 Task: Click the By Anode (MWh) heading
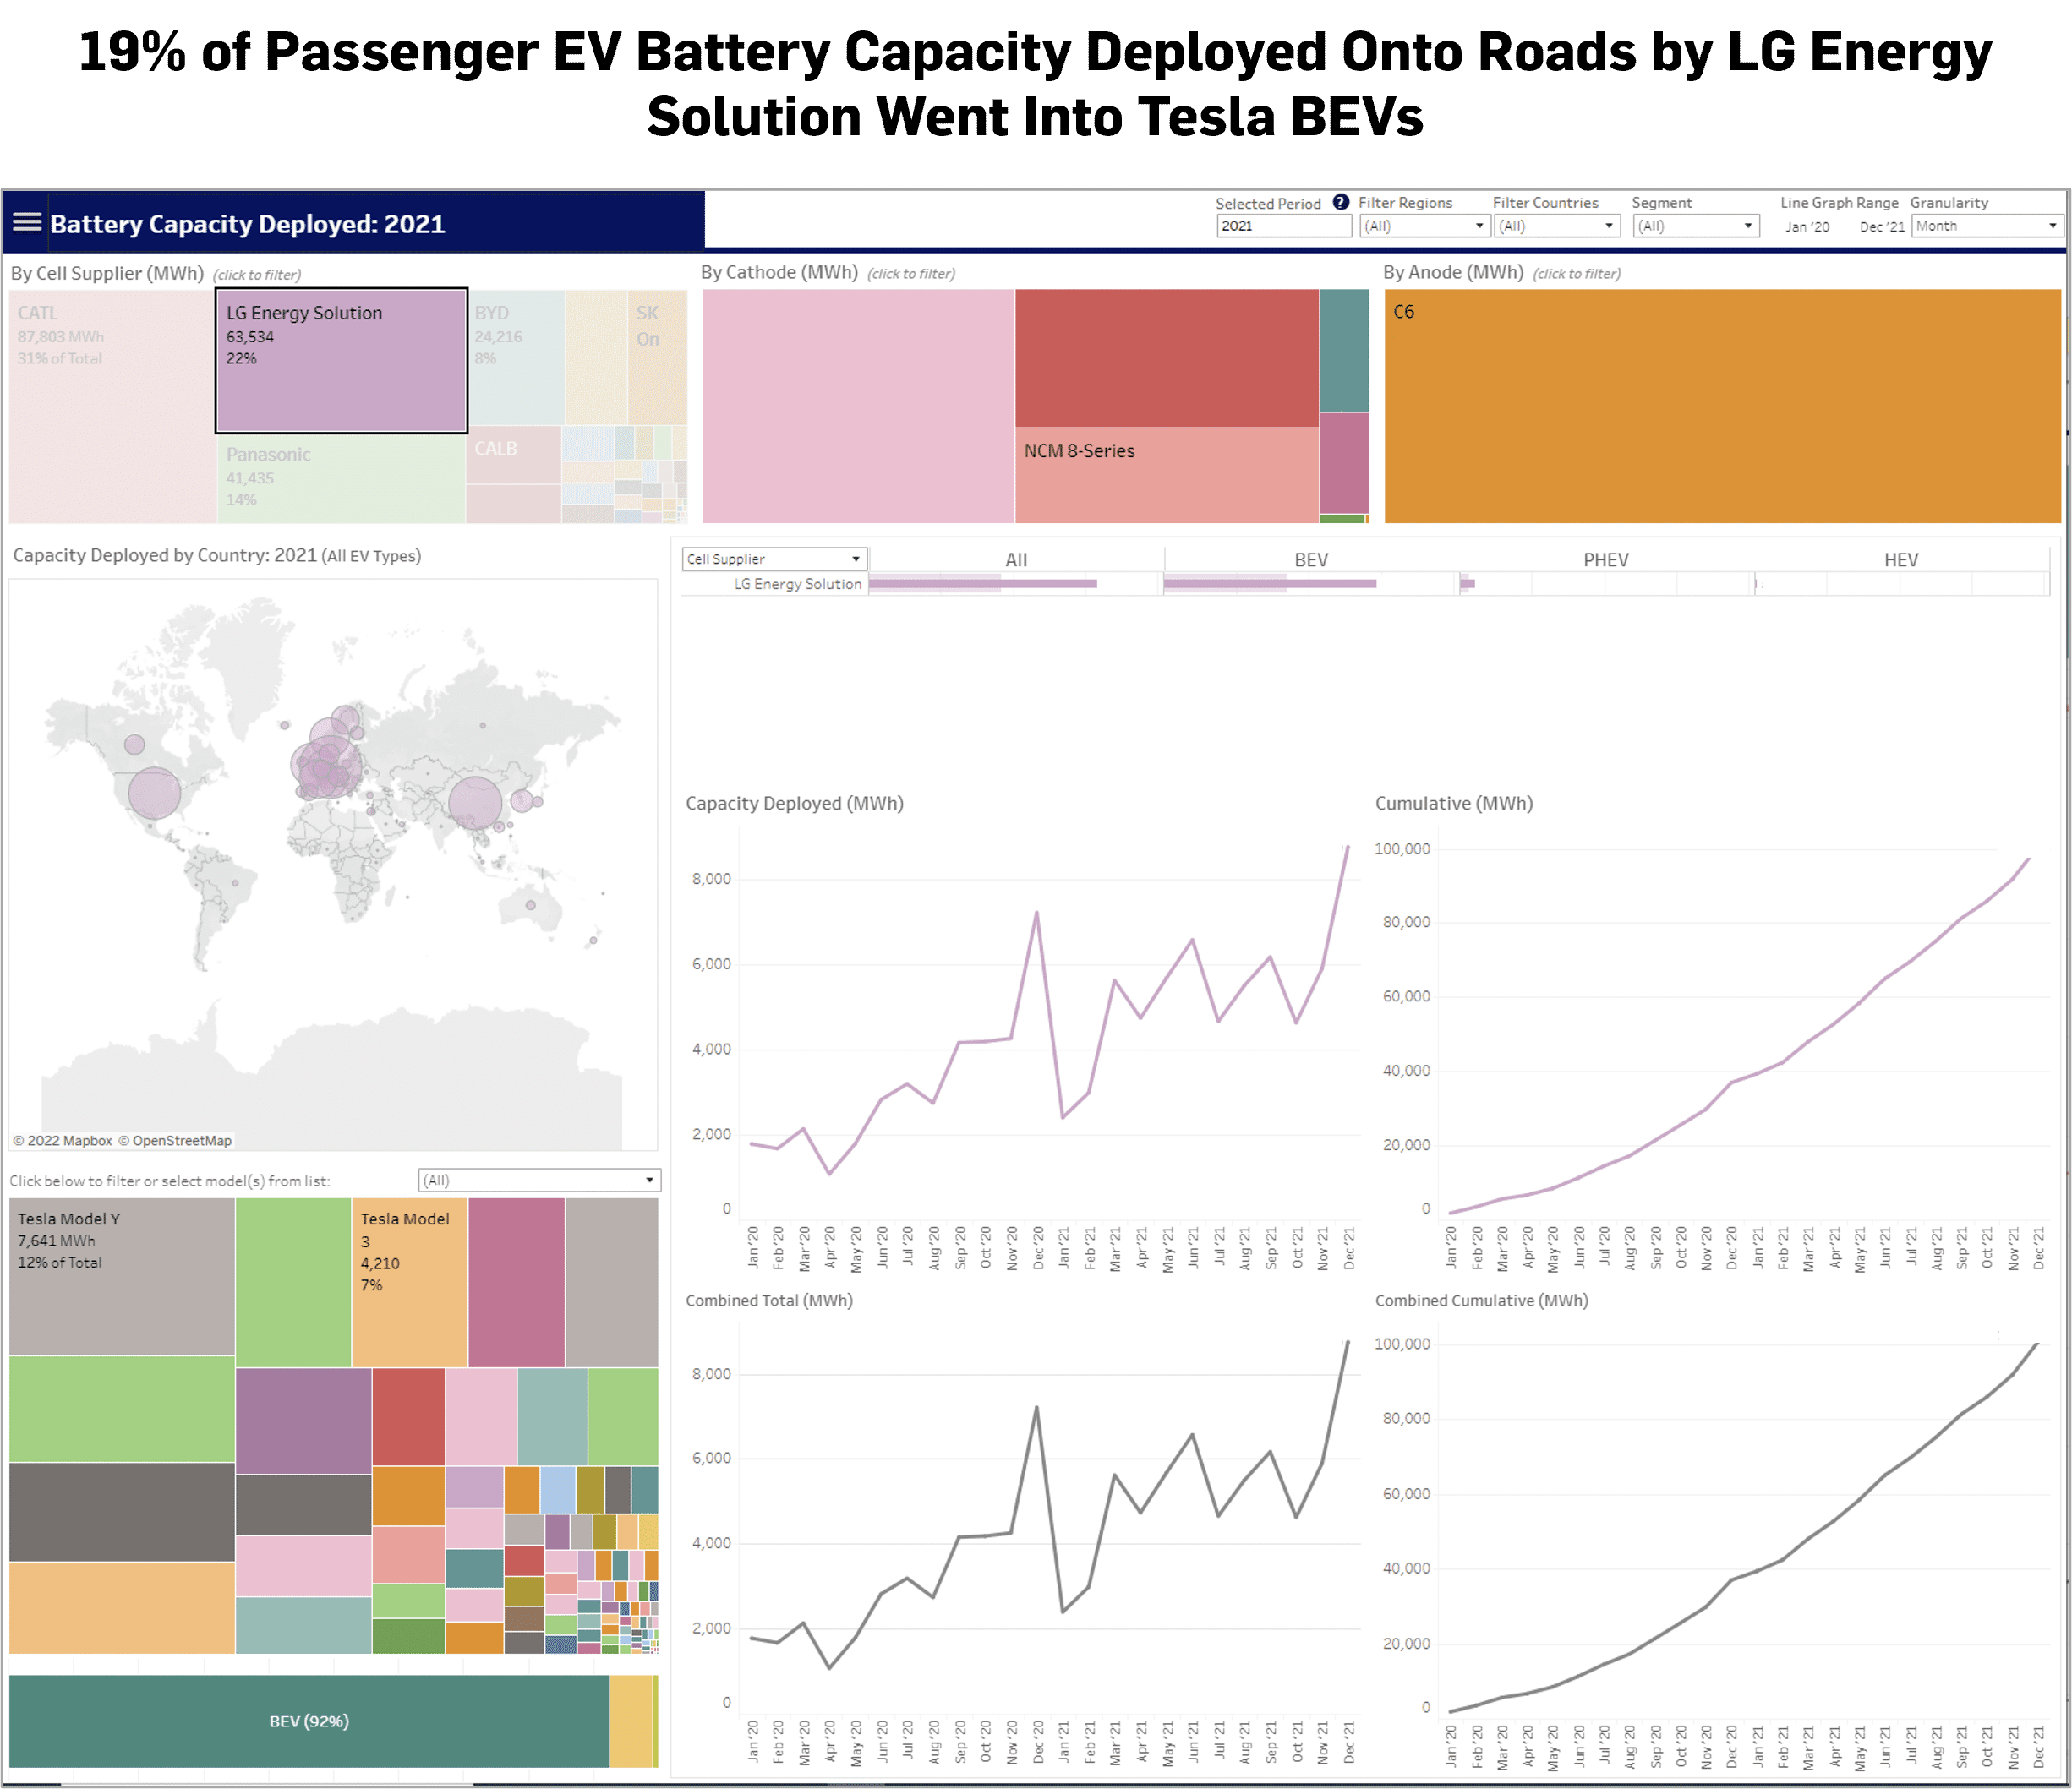click(1453, 272)
